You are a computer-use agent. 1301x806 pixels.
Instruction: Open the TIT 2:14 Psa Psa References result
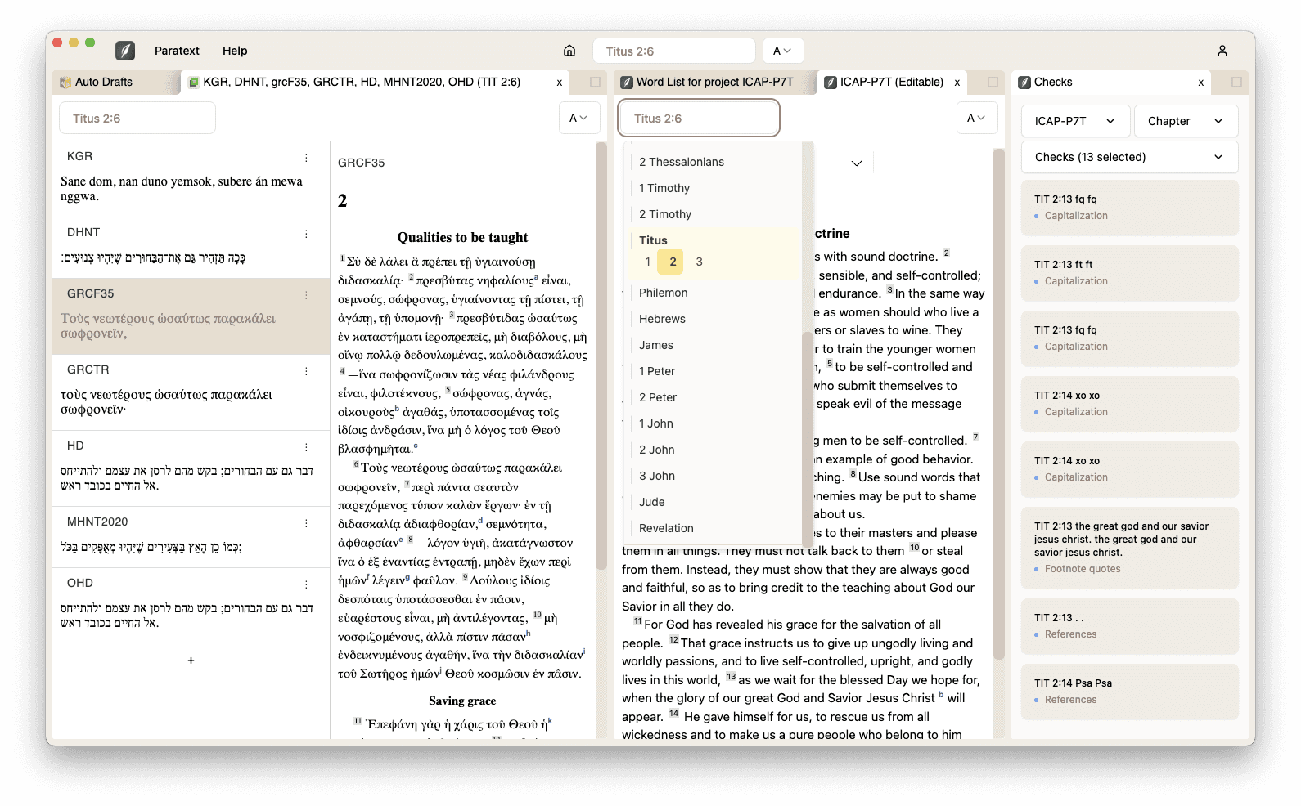(1129, 692)
